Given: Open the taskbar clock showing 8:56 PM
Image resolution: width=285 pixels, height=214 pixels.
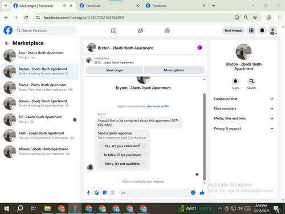Looking at the screenshot, I should [x=261, y=208].
